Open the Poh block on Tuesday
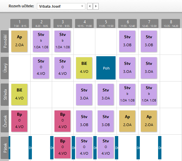 (x=106, y=68)
